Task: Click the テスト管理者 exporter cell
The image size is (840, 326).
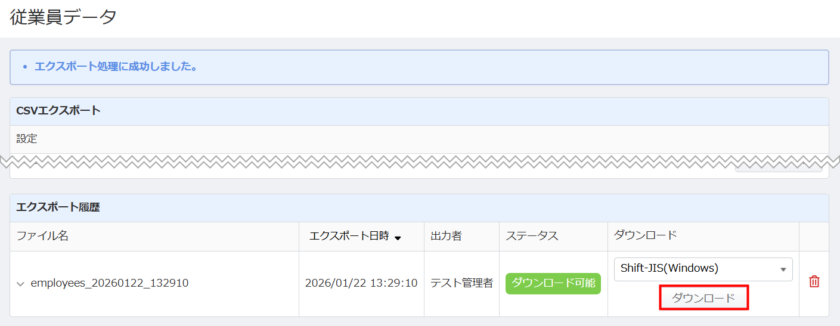Action: pos(461,283)
